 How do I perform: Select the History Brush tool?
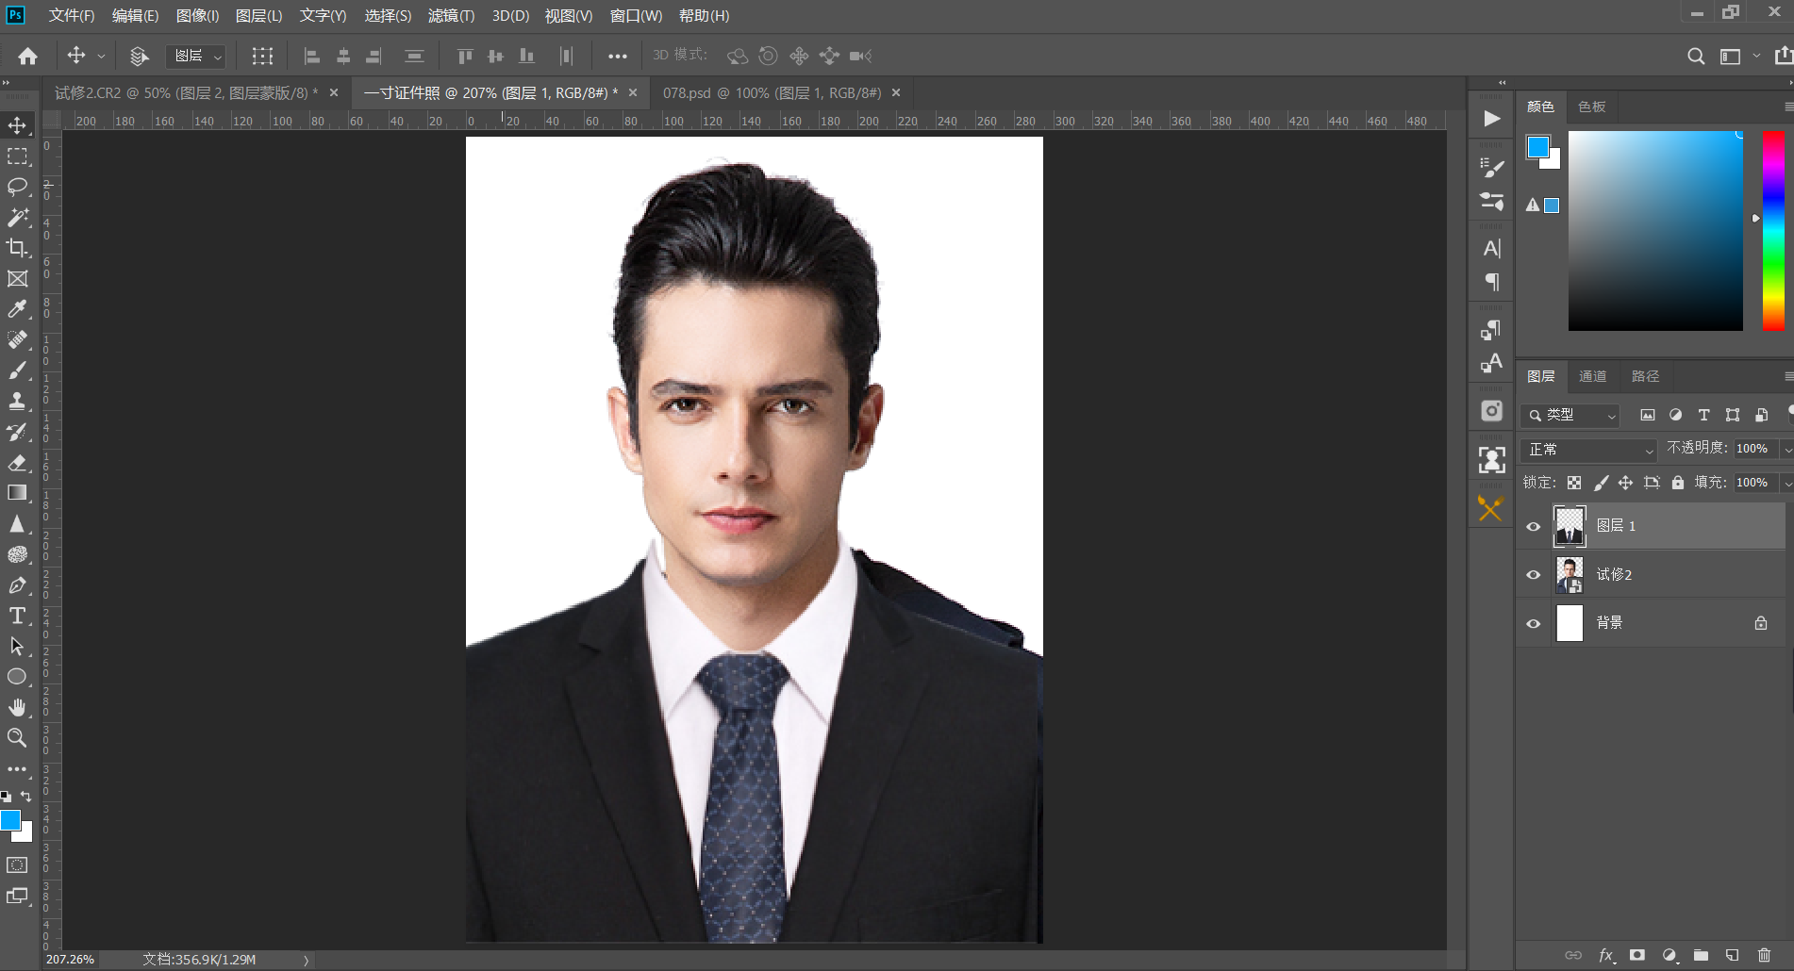coord(17,432)
